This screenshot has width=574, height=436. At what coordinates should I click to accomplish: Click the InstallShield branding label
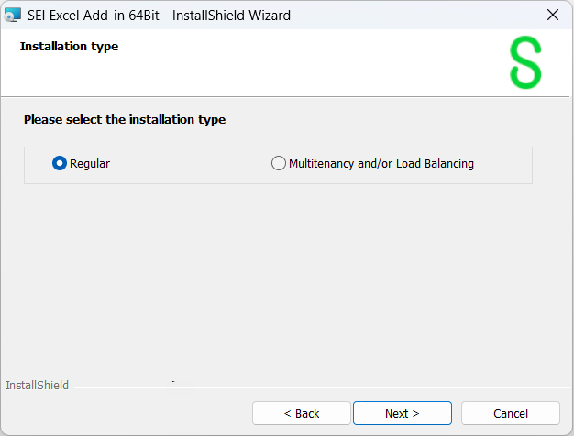click(37, 386)
